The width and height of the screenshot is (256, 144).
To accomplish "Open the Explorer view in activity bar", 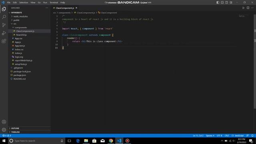I will pos(4,9).
